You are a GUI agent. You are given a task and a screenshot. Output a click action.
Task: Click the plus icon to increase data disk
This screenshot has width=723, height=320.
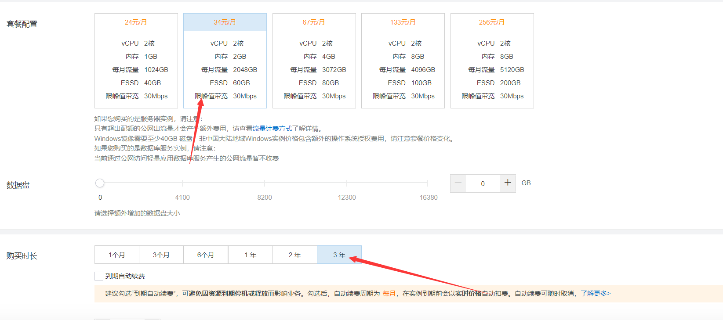(508, 183)
